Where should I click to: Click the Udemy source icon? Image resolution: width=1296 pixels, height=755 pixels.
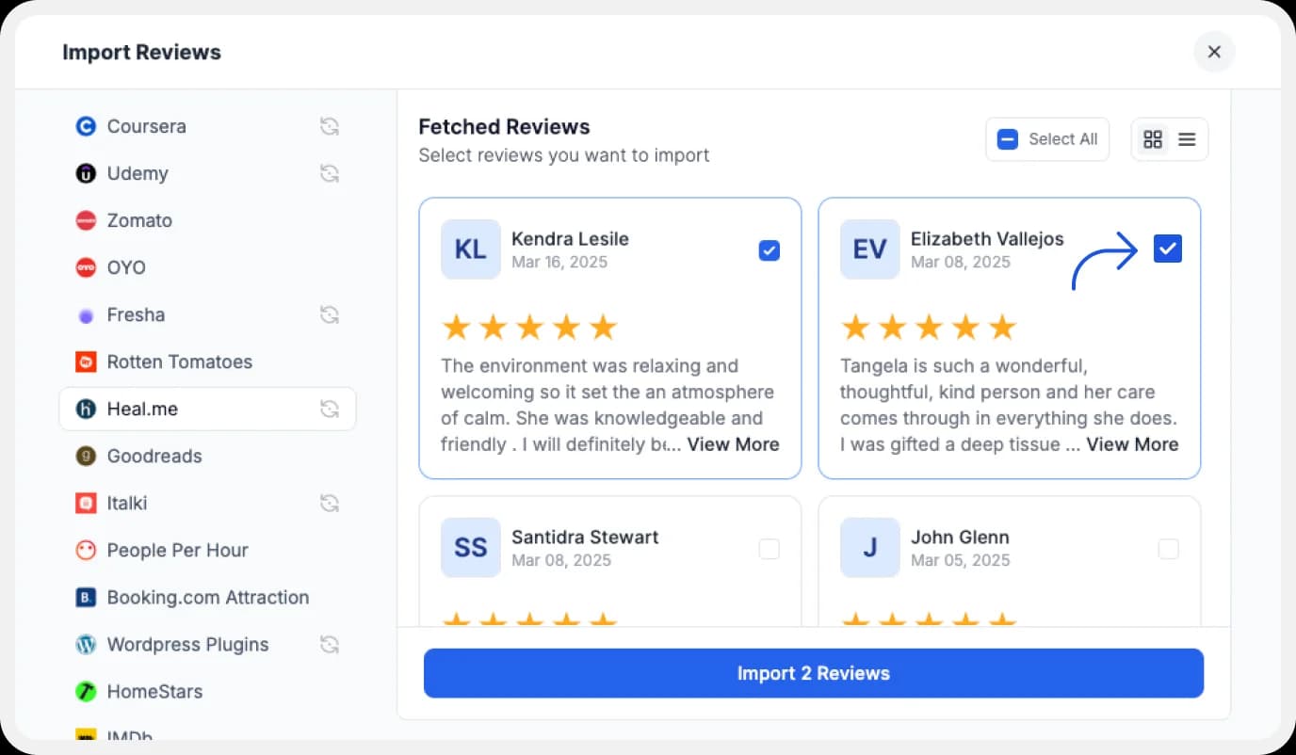pos(86,173)
